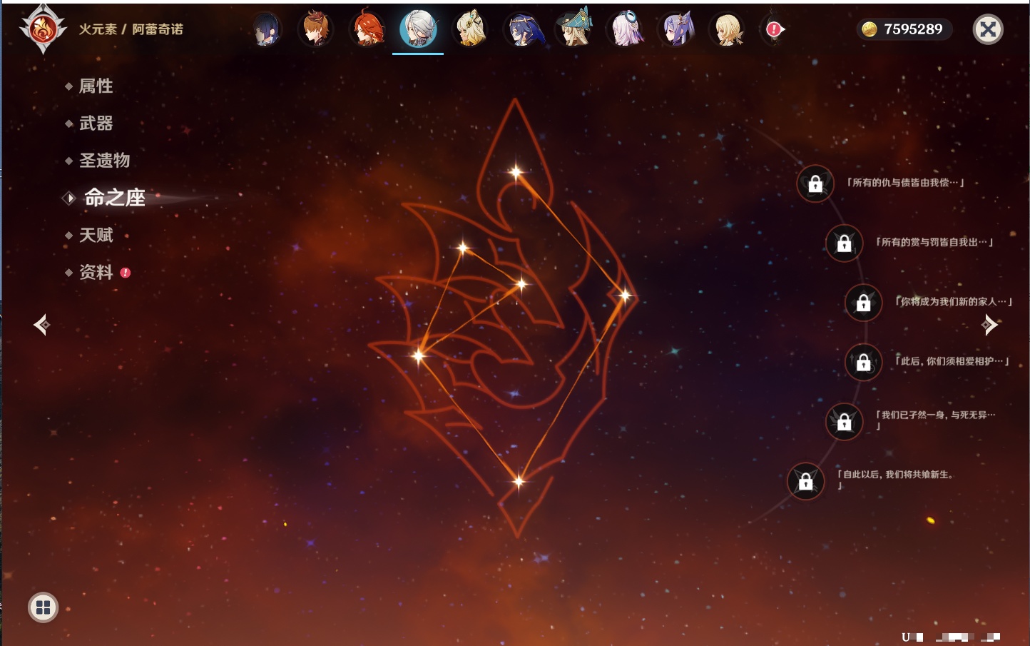Open the 圣遗物 artifacts menu
The width and height of the screenshot is (1030, 646).
pos(104,161)
